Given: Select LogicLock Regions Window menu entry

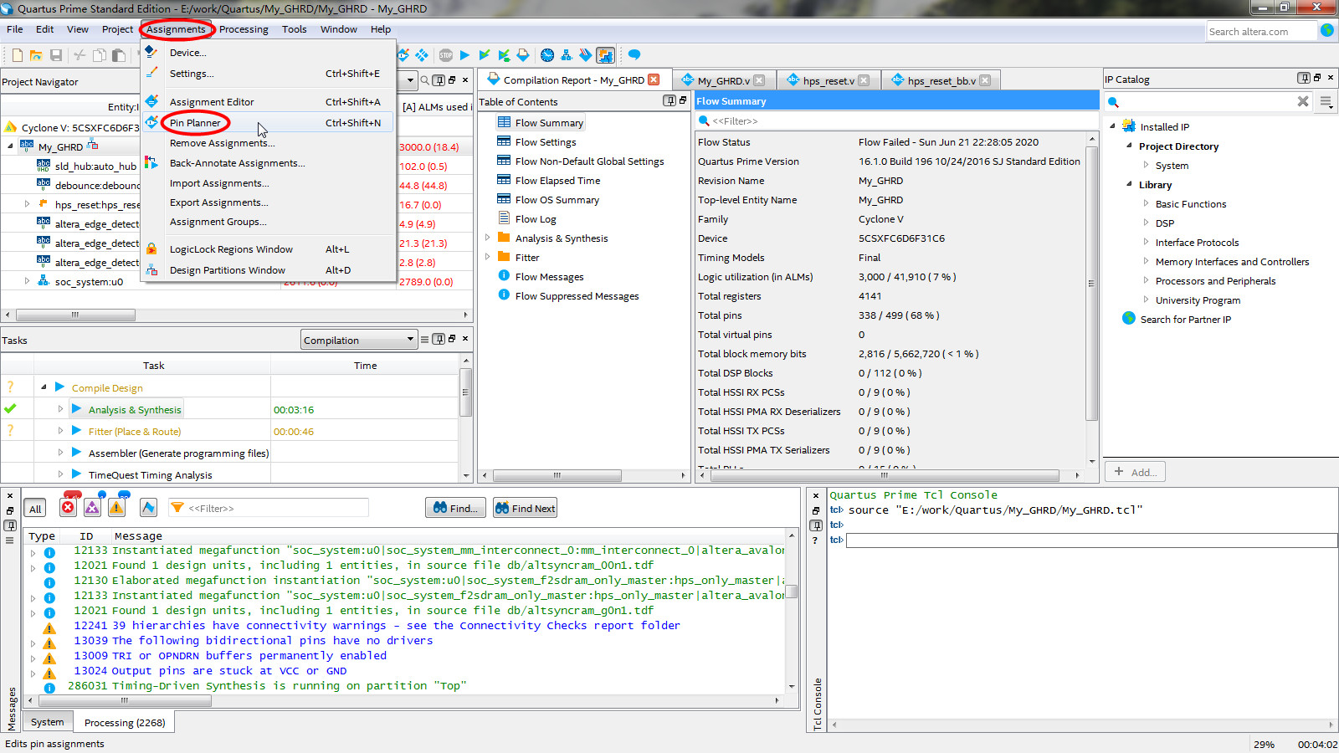Looking at the screenshot, I should pos(268,248).
